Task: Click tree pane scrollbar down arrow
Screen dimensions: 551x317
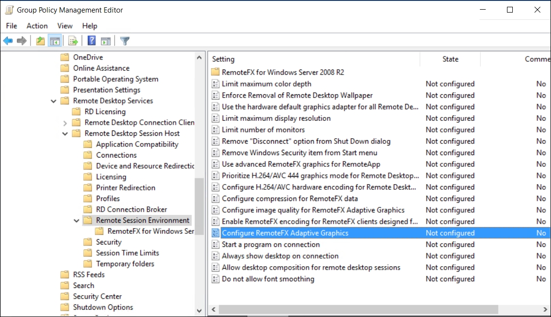Action: pos(199,311)
